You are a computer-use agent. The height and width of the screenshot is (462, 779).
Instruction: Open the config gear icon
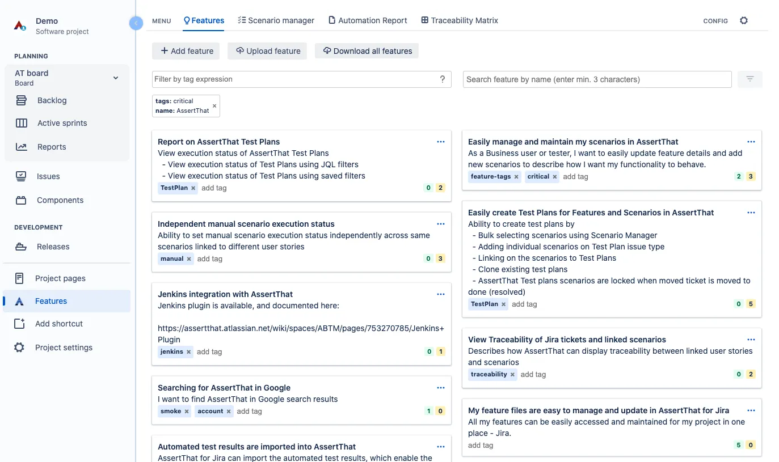pyautogui.click(x=744, y=20)
